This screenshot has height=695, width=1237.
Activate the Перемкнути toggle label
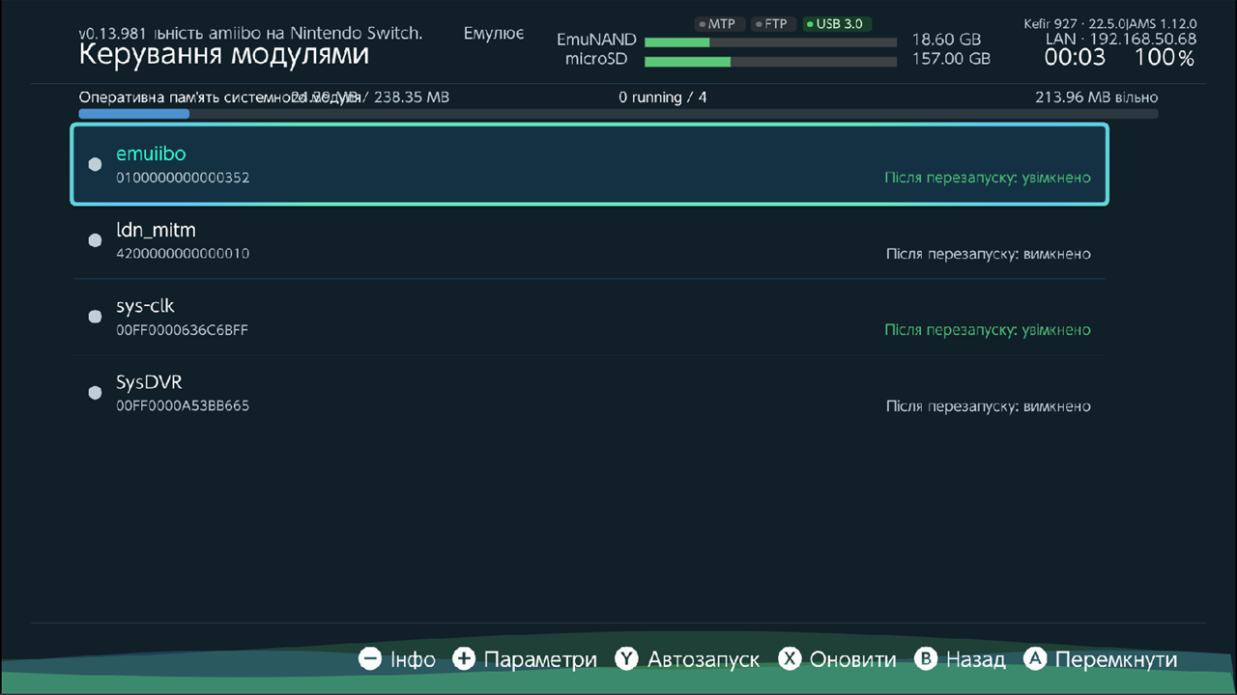coord(1116,660)
